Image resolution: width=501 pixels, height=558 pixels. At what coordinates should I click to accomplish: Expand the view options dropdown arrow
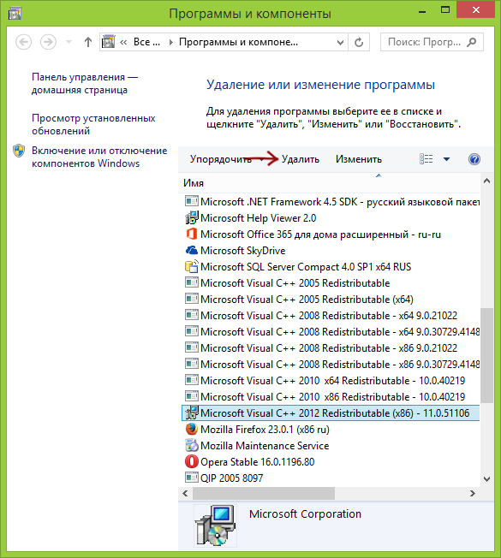pyautogui.click(x=446, y=159)
